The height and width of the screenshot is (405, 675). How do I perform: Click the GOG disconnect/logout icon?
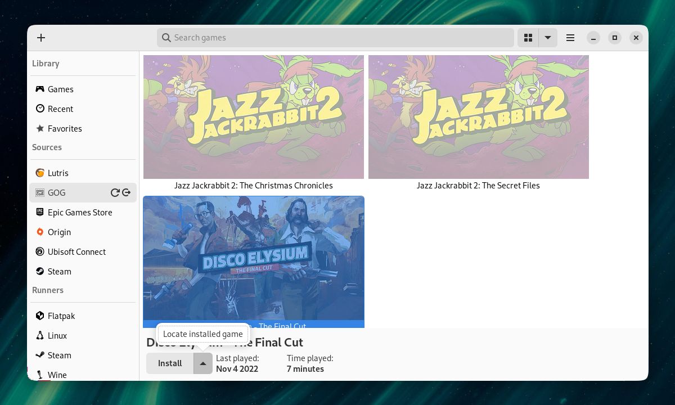(x=127, y=192)
